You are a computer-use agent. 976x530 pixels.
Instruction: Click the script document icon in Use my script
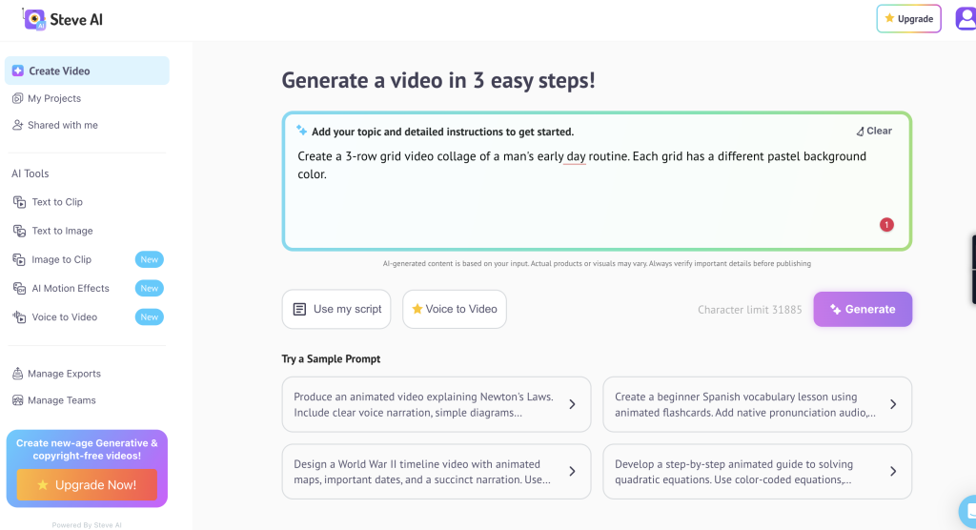(299, 309)
